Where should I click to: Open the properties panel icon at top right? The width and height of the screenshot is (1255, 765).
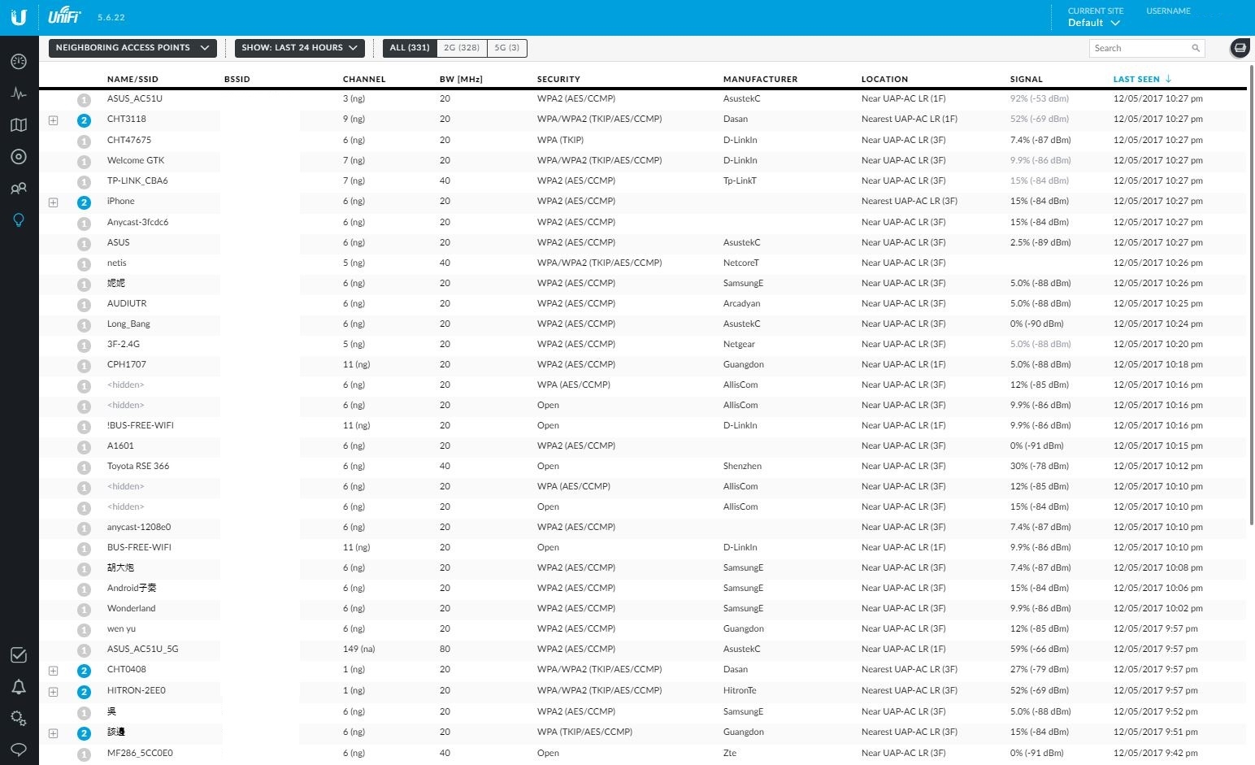click(1240, 48)
